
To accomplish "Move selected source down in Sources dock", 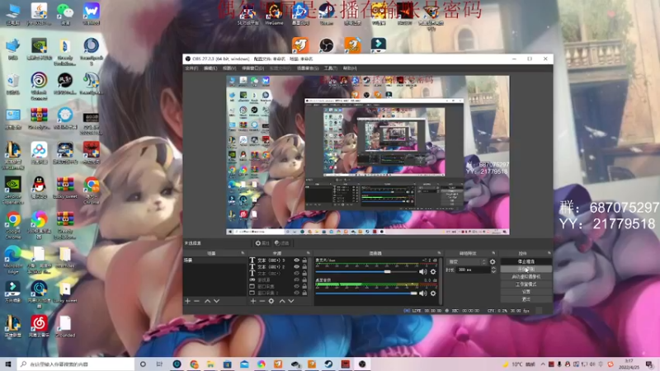I will coord(291,301).
